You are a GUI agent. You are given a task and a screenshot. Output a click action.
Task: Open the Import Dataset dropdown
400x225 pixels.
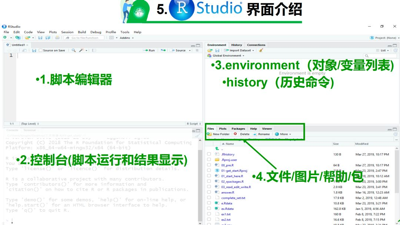click(239, 50)
